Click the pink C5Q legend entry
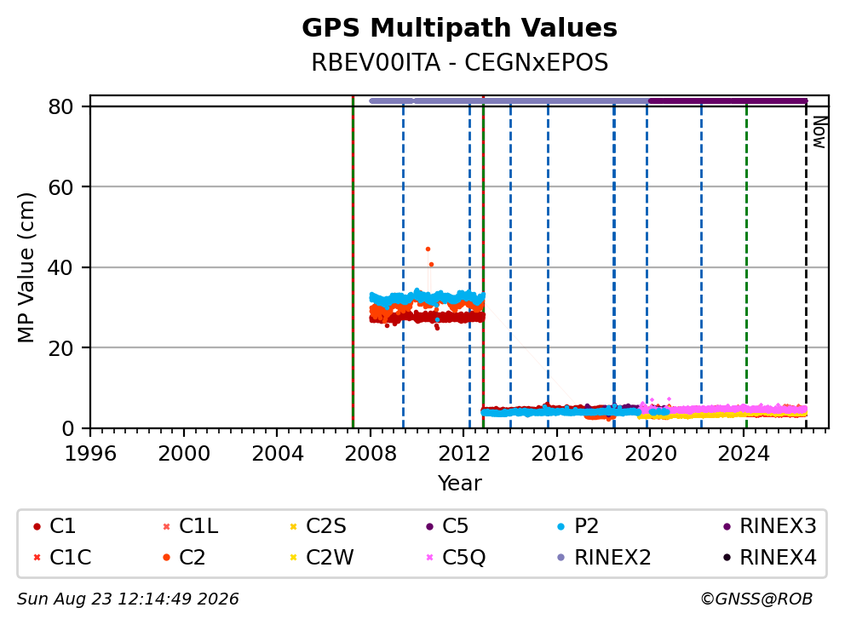845x625 pixels. click(456, 558)
